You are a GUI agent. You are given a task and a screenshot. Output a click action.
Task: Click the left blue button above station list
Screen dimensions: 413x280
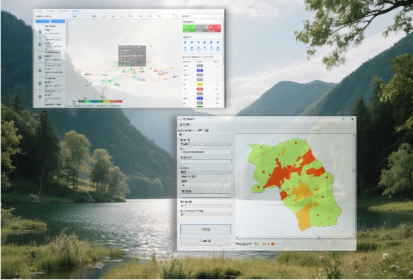point(42,21)
